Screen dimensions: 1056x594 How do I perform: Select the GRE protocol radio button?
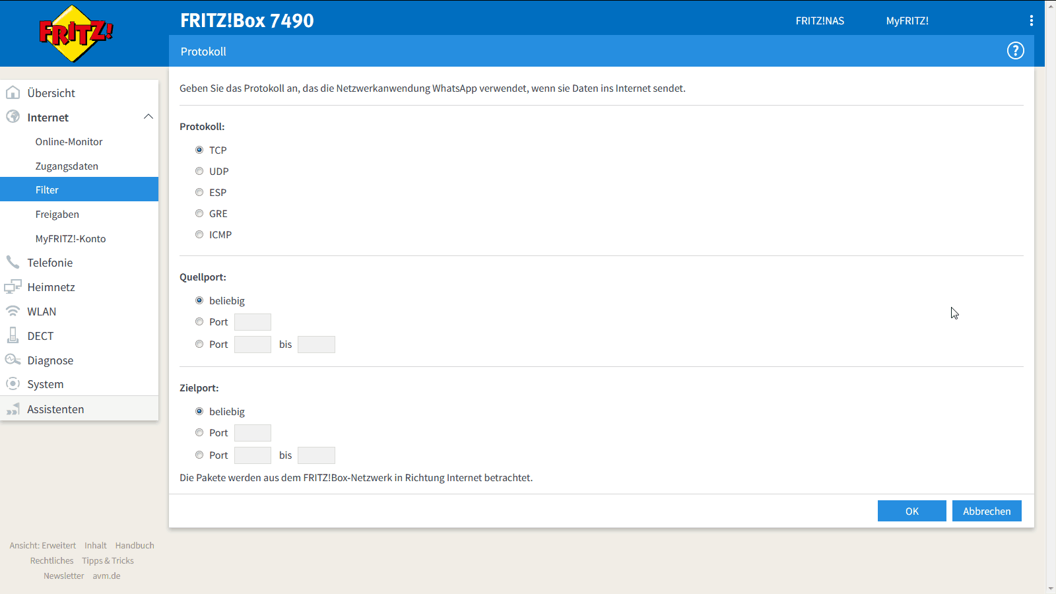click(x=199, y=213)
